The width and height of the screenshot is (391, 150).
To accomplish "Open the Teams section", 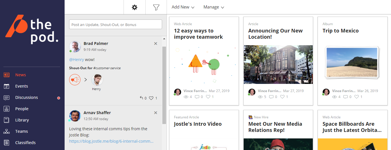I will (x=22, y=131).
